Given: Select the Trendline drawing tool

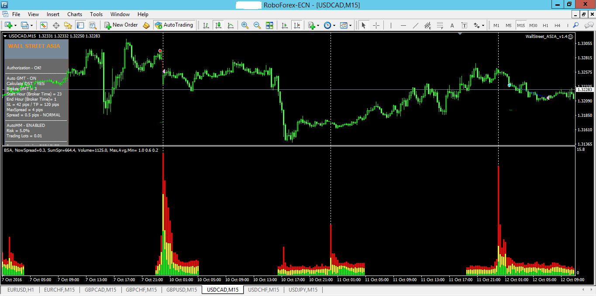Looking at the screenshot, I should point(415,25).
